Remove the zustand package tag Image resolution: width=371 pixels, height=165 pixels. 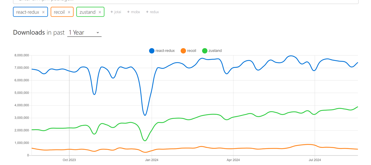(x=100, y=12)
